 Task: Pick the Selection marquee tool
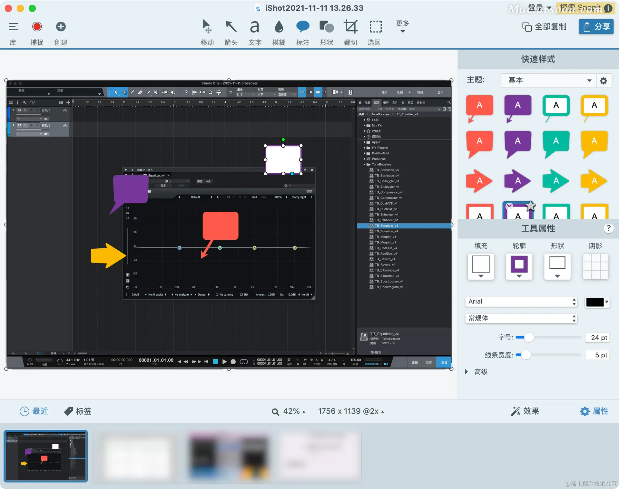(x=375, y=27)
